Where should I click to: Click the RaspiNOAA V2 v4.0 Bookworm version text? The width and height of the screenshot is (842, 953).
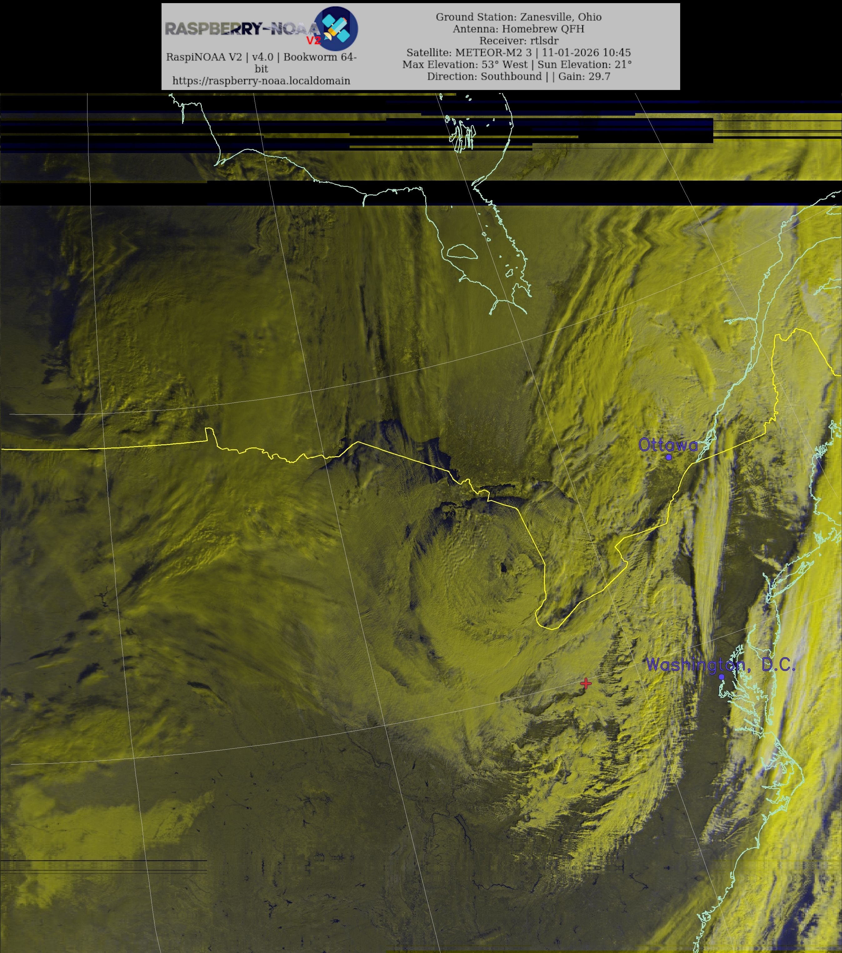point(261,57)
